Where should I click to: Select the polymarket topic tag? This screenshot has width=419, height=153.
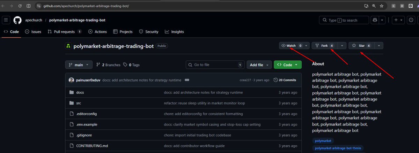coord(323,141)
